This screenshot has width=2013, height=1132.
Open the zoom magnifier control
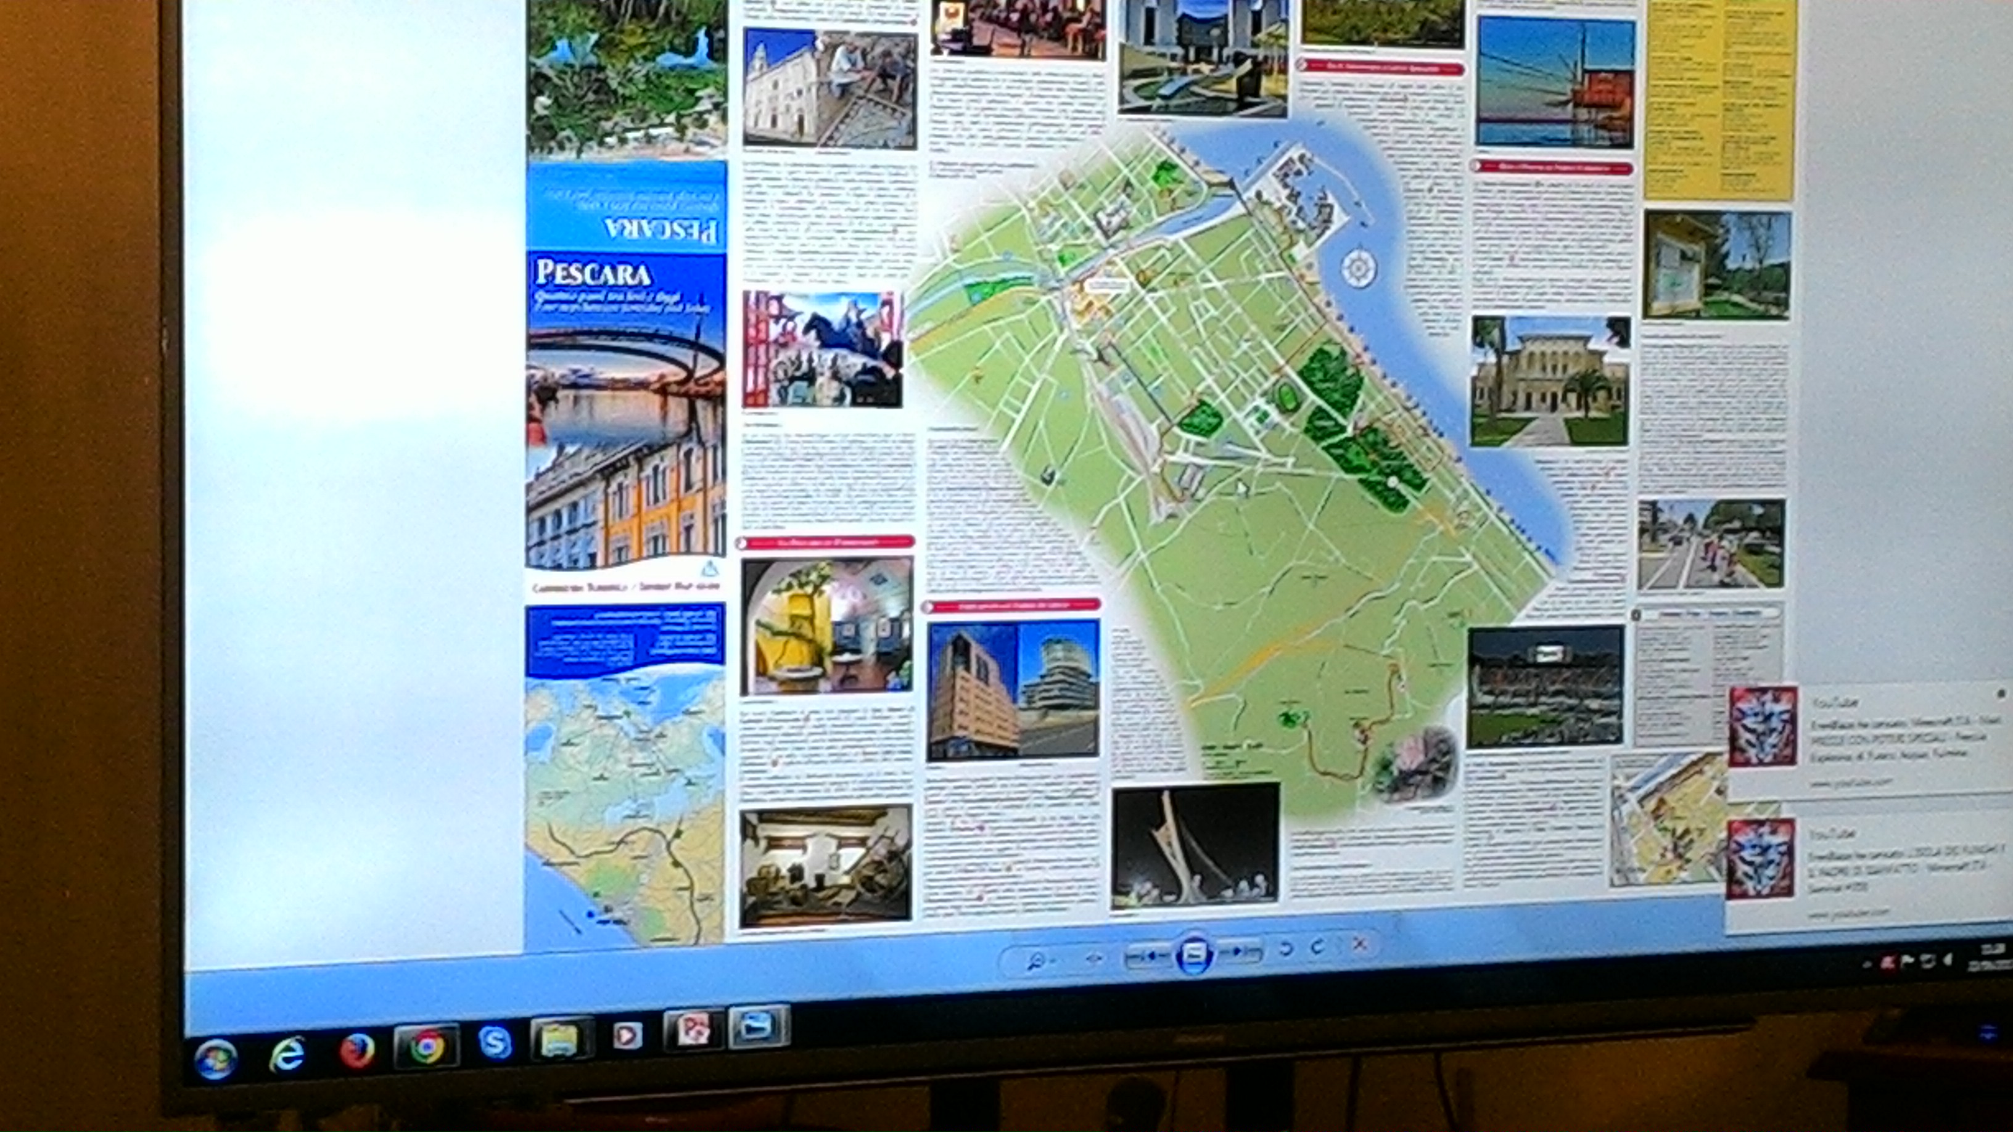[x=1037, y=961]
